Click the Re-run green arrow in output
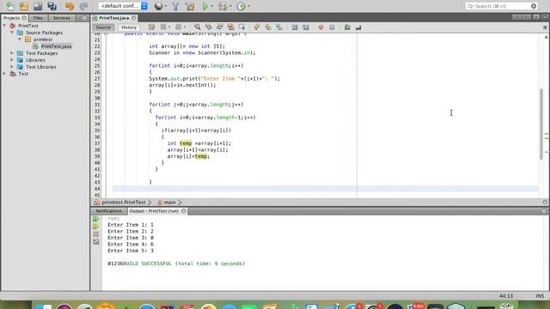 click(x=95, y=219)
